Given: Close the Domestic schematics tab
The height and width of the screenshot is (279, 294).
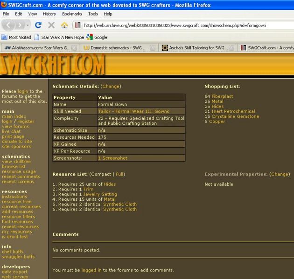Looking at the screenshot, I should (152, 48).
